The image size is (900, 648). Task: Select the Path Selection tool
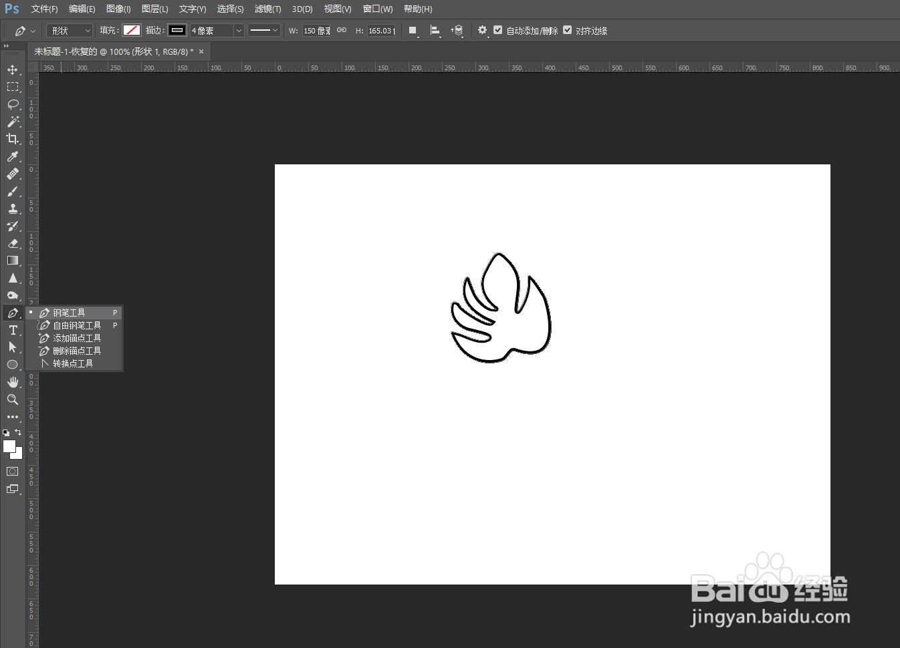coord(13,347)
